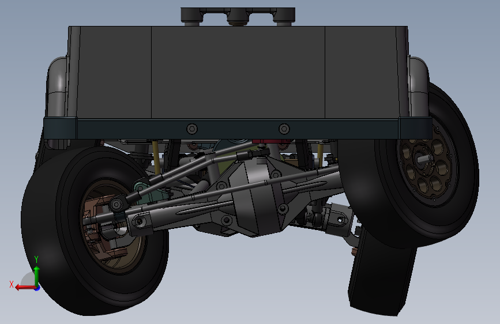Image resolution: width=500 pixels, height=324 pixels.
Task: Select the rounded tube left of body
Action: 57,88
